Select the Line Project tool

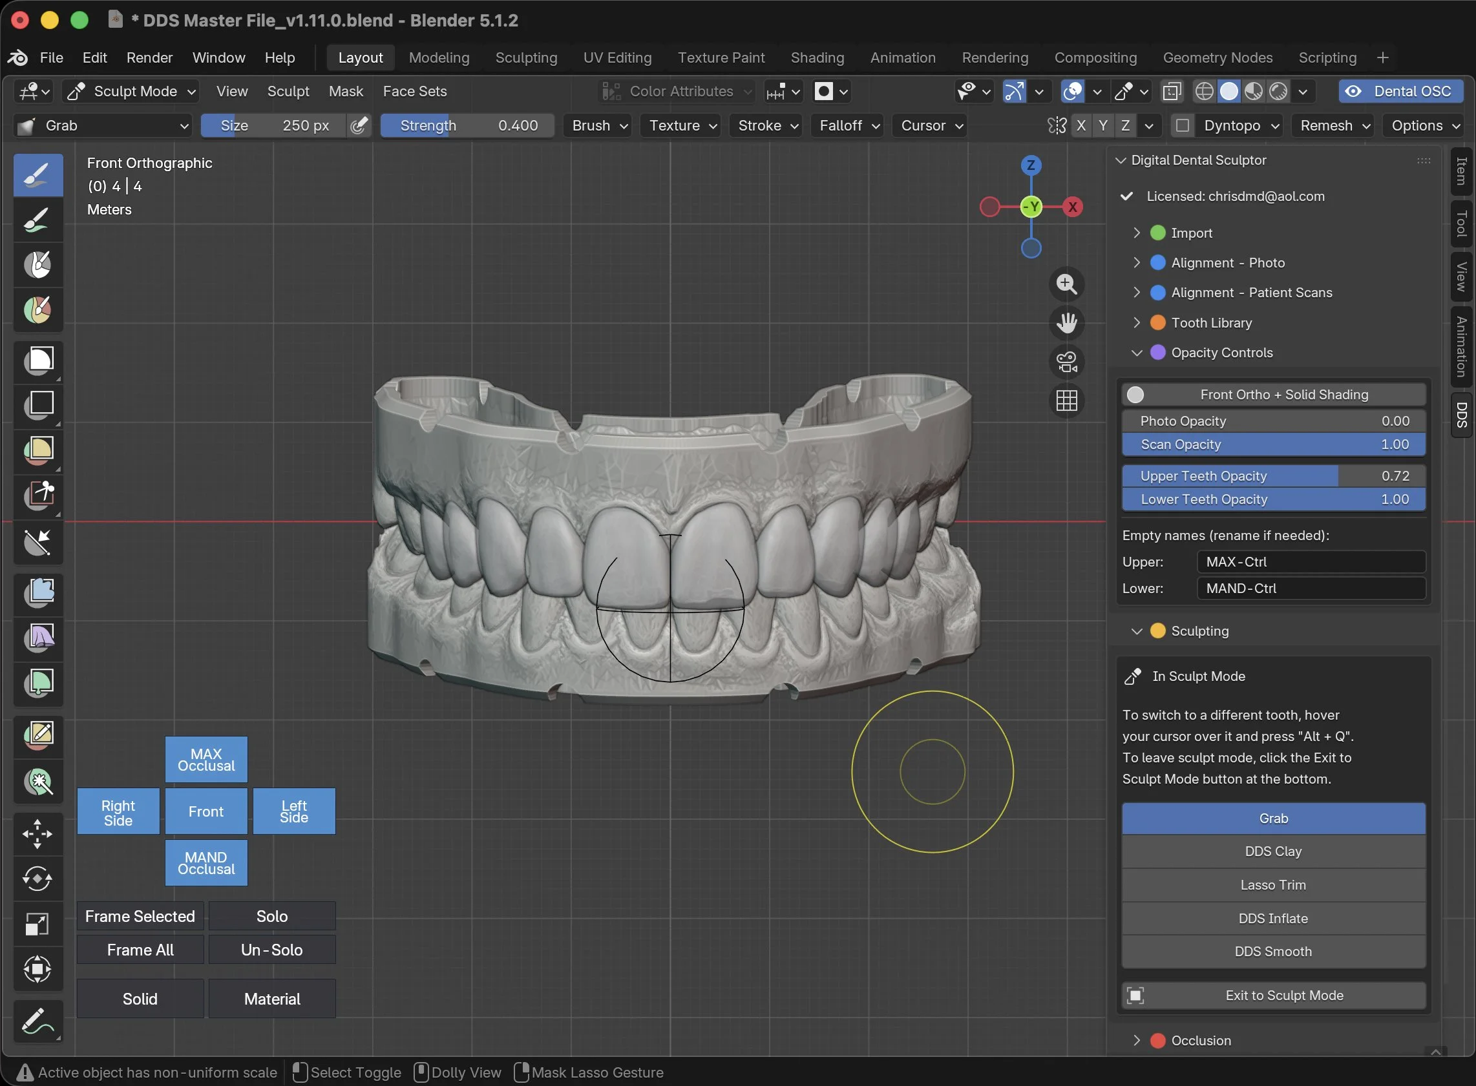click(38, 543)
